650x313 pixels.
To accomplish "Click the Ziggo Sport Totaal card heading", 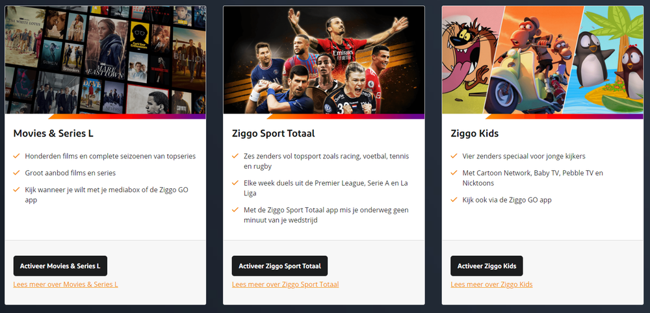I will point(273,134).
